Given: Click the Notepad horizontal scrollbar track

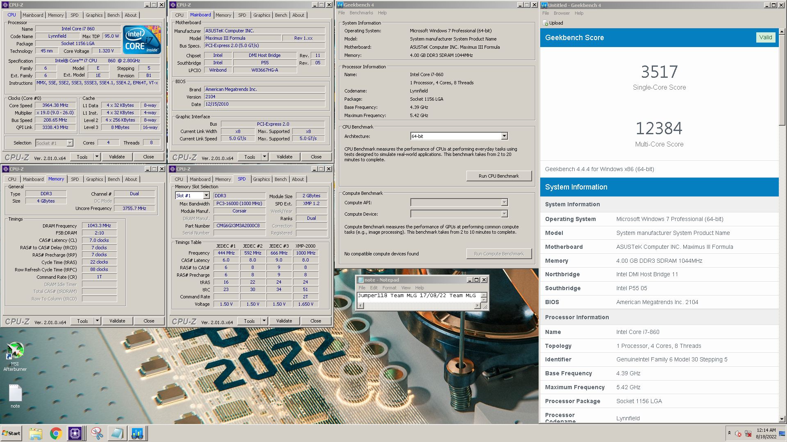Looking at the screenshot, I should click(x=419, y=306).
